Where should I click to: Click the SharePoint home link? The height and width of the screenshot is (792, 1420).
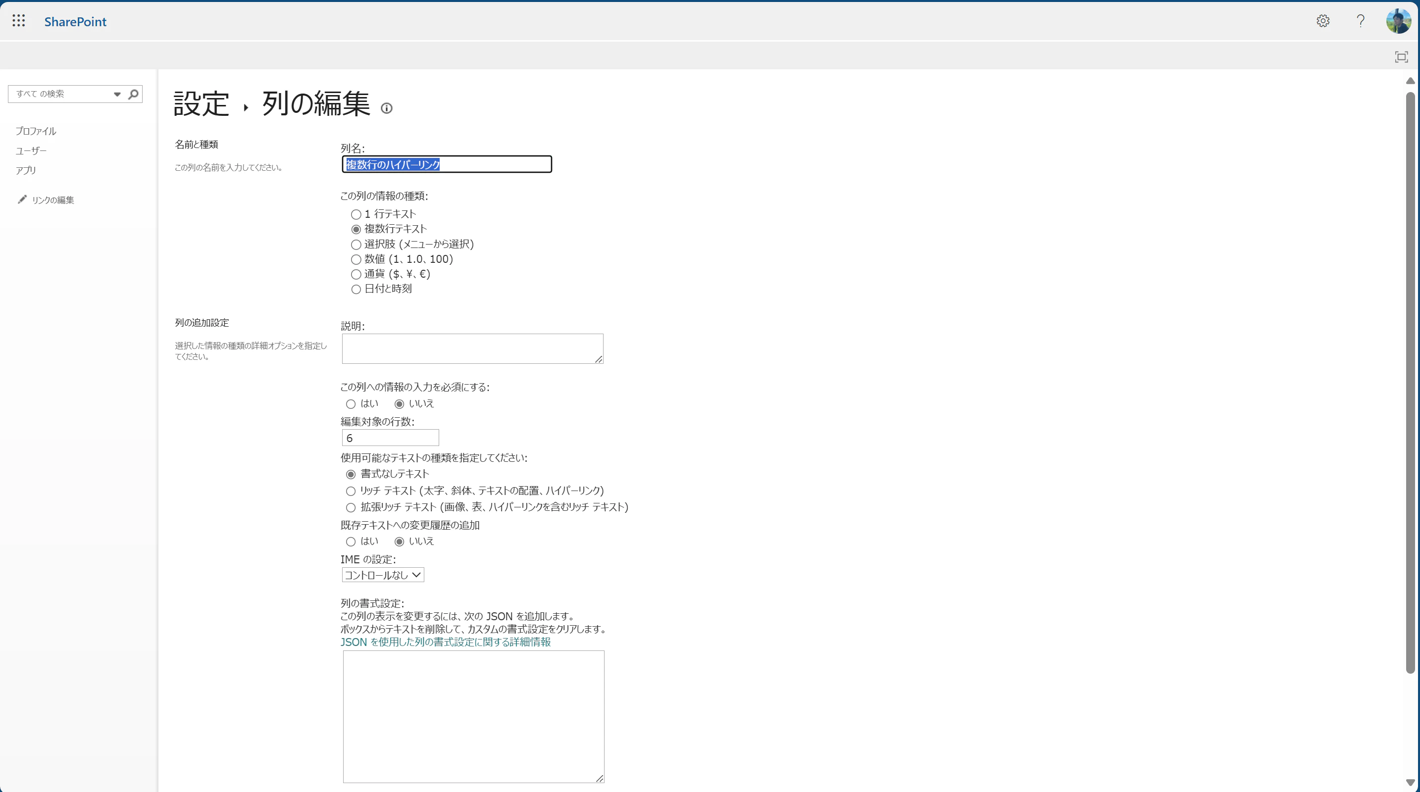click(76, 21)
